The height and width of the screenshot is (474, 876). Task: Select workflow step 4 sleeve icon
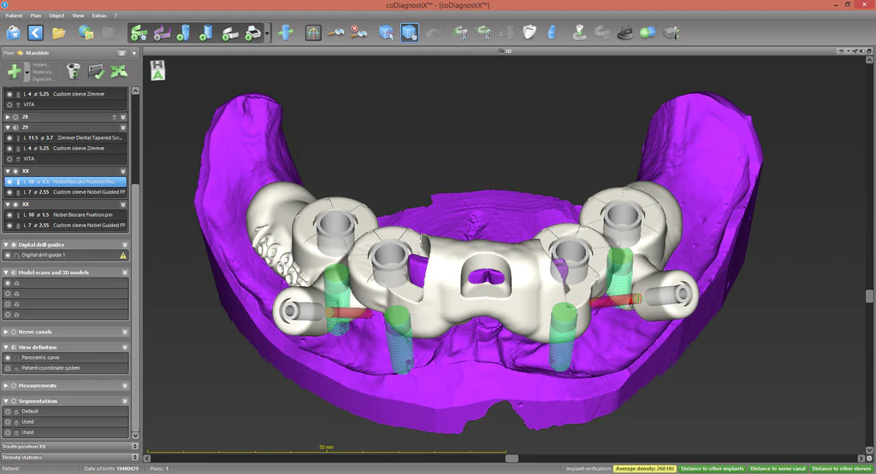205,33
